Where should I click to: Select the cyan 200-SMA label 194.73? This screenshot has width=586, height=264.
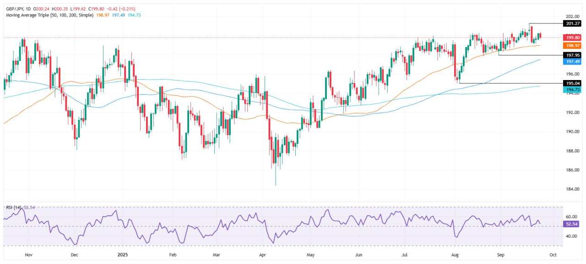click(571, 90)
